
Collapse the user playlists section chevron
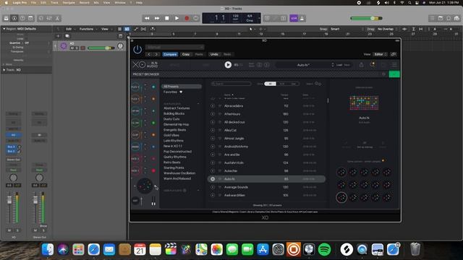[198, 191]
